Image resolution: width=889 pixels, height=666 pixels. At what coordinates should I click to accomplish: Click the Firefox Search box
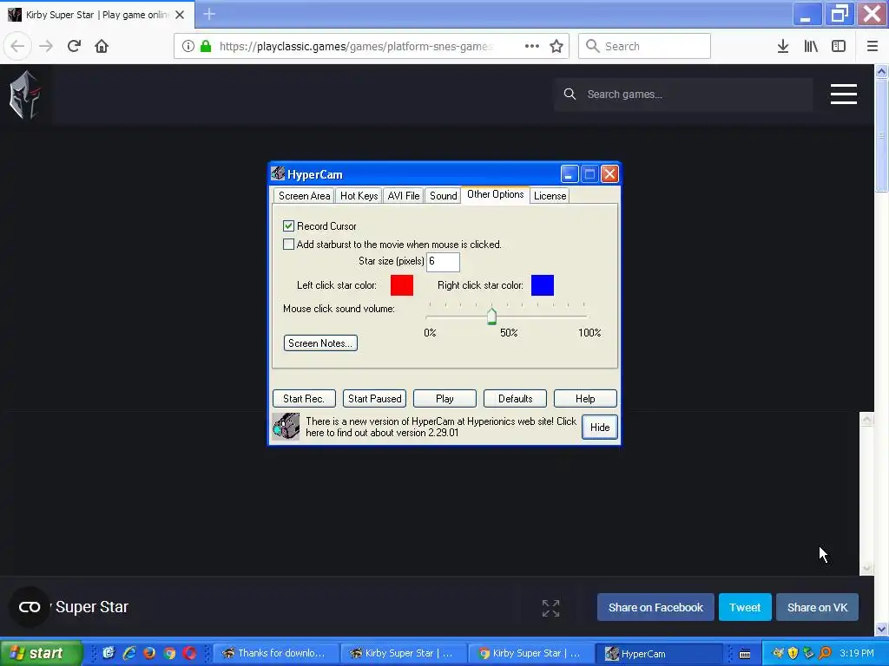coord(645,46)
